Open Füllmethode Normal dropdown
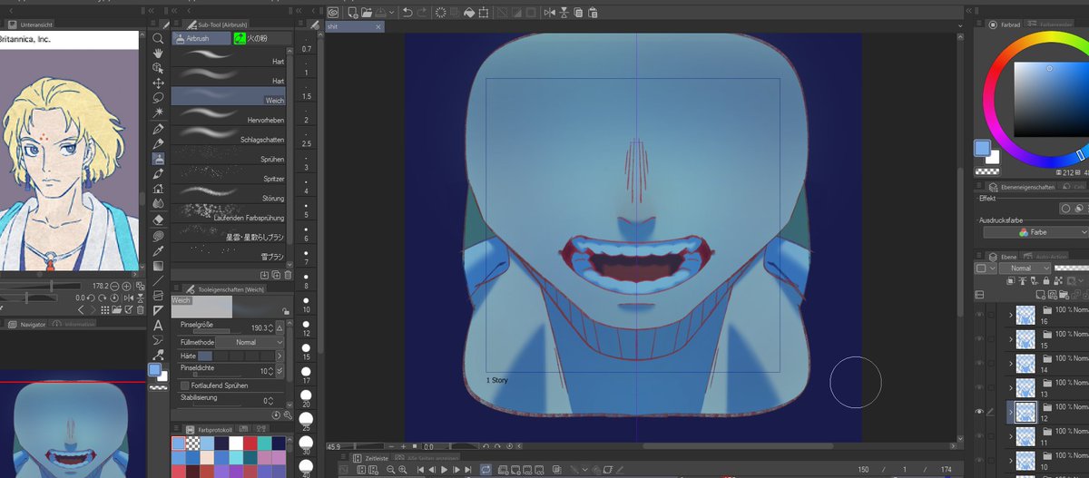The image size is (1089, 478). pos(250,343)
